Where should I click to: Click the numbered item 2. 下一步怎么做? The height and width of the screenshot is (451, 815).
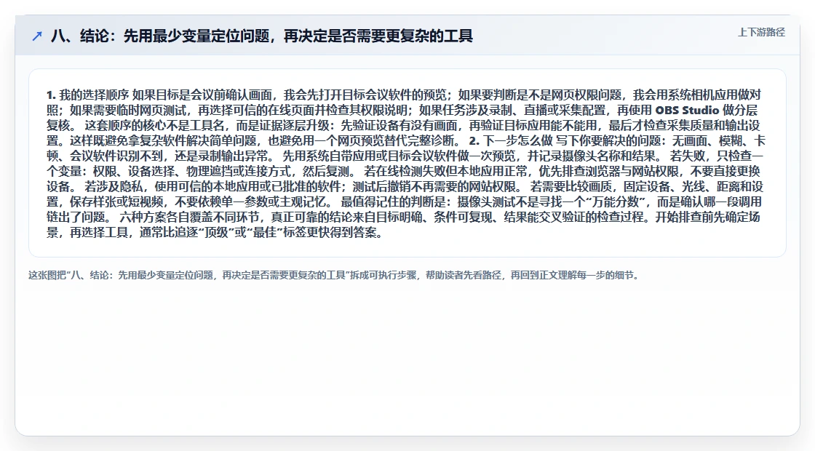click(510, 141)
